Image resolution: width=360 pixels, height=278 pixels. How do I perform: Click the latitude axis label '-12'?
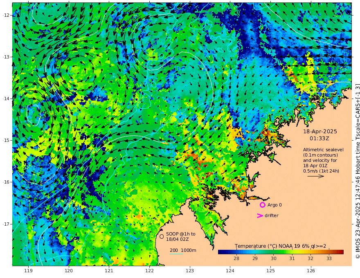pos(6,15)
